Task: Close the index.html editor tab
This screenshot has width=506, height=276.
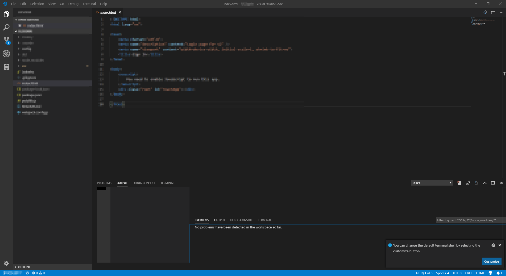Action: pos(120,12)
